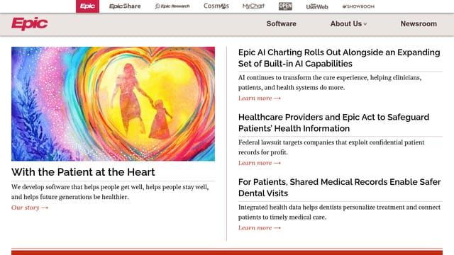Open Safeguard Patients' Health Information headline

333,123
